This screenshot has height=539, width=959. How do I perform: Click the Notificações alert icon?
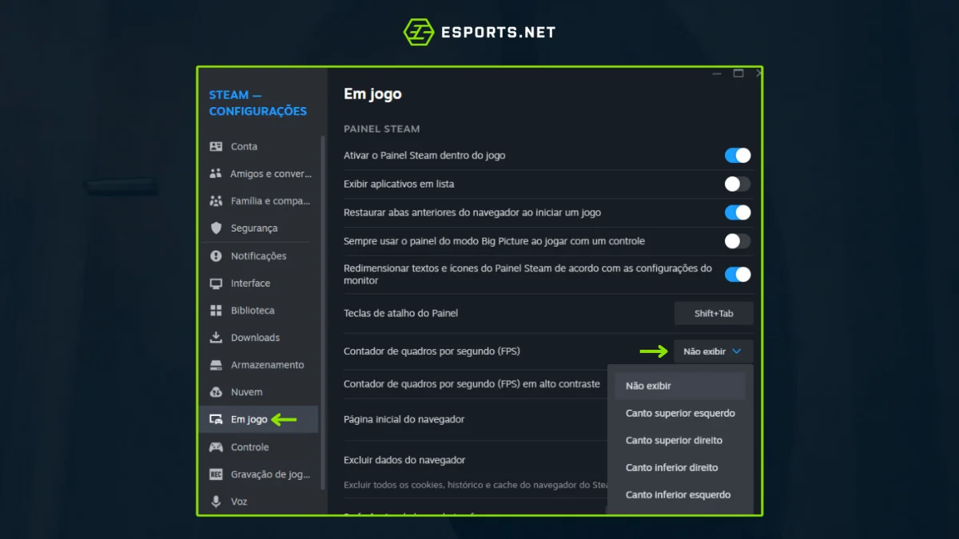pos(216,256)
